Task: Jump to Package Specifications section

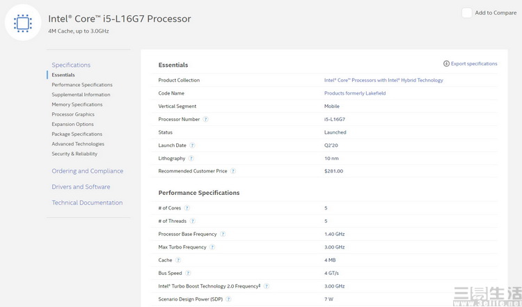Action: (77, 134)
